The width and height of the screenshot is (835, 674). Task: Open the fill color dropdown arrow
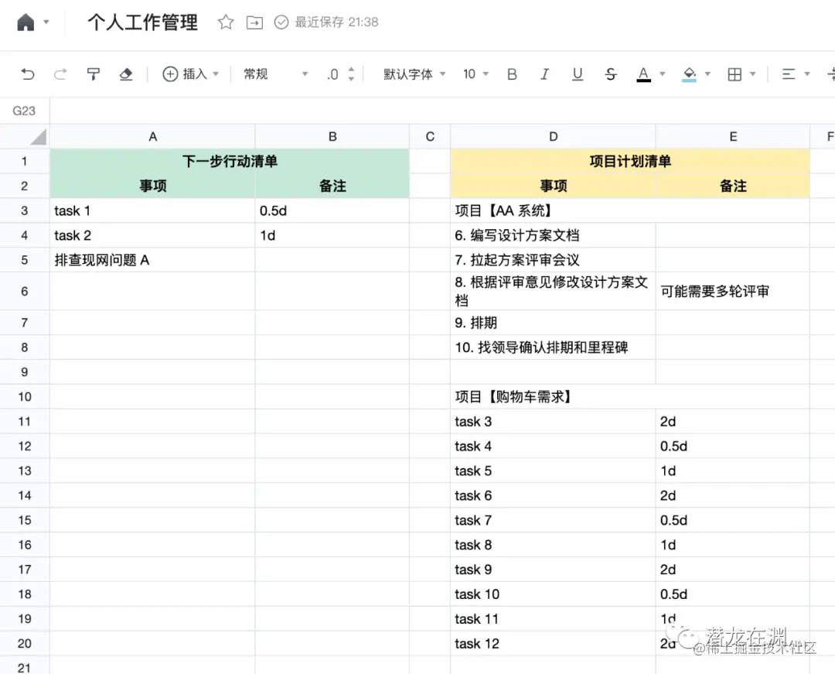tap(707, 74)
